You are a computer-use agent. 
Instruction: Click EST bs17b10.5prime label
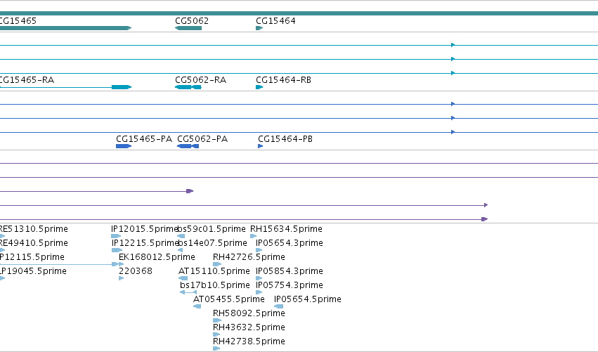tap(215, 285)
